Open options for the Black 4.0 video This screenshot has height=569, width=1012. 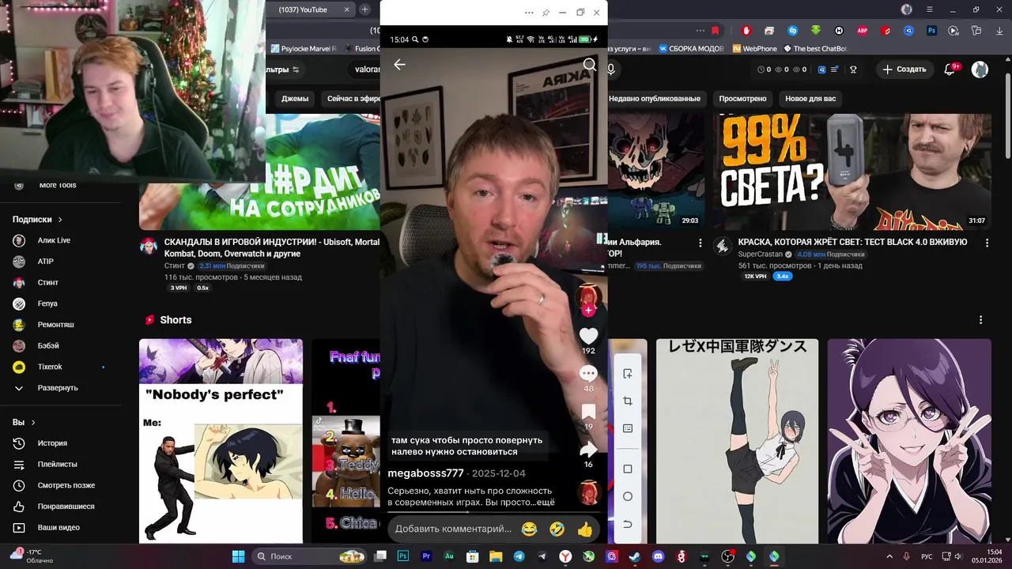(x=987, y=243)
